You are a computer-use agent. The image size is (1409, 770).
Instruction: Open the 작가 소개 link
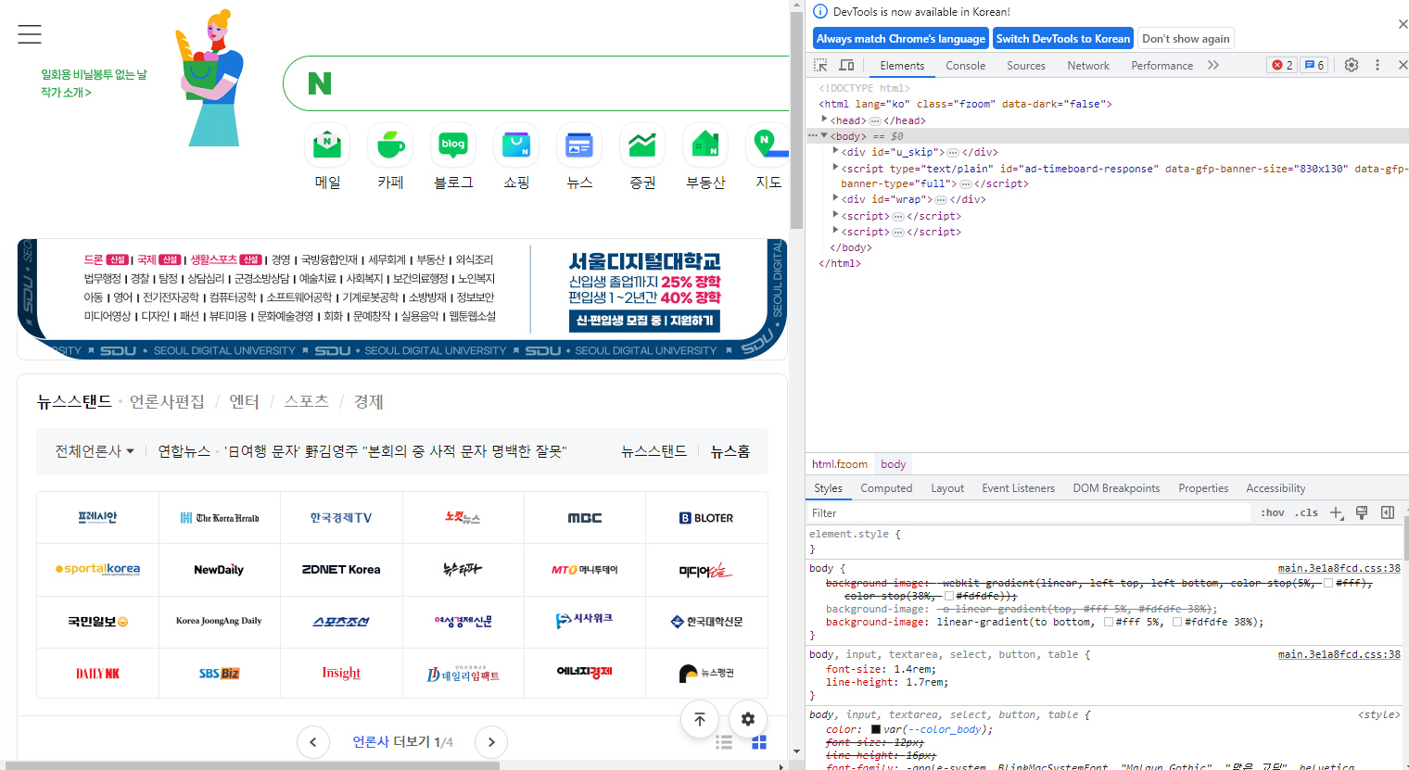coord(66,92)
